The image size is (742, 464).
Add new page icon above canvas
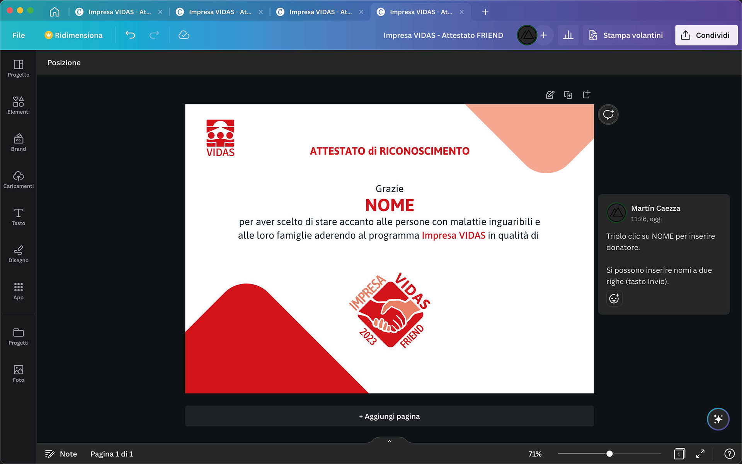tap(587, 95)
